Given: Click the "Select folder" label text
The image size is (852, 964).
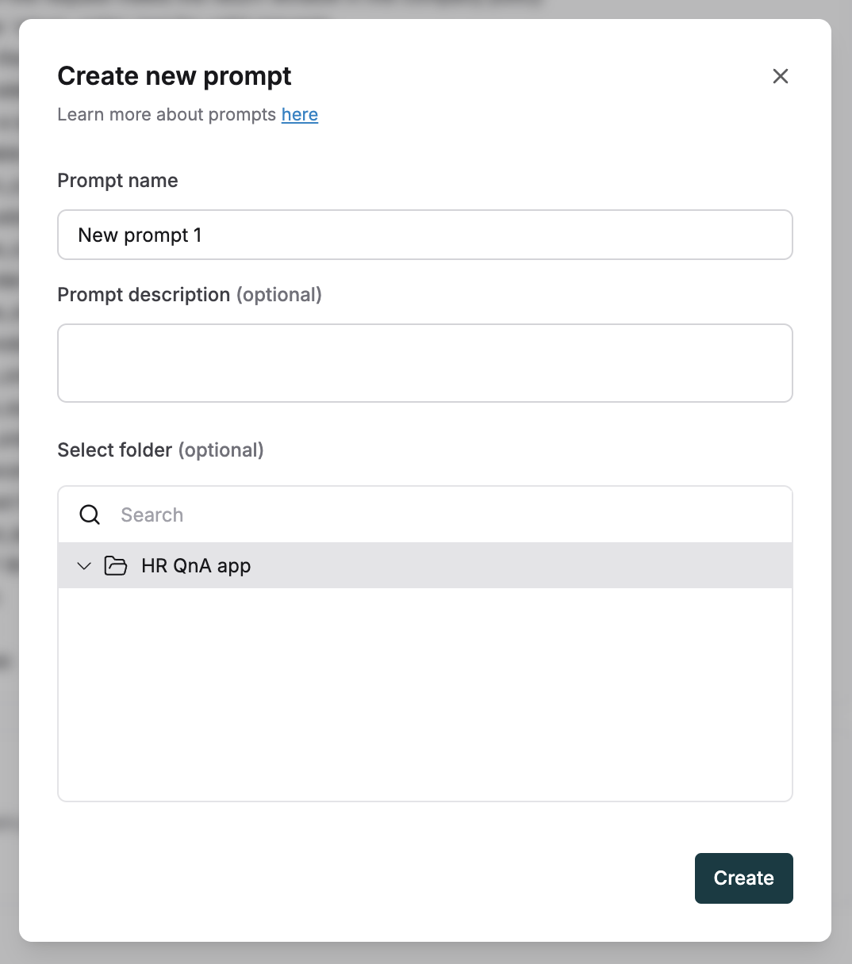Looking at the screenshot, I should [115, 450].
